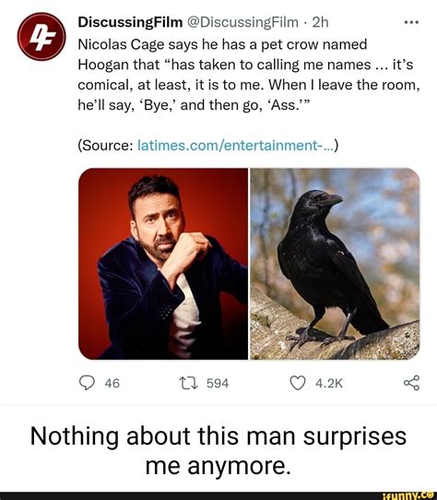The image size is (437, 500).
Task: Click the words 'Nicolas Cage' in the tweet
Action: (122, 44)
